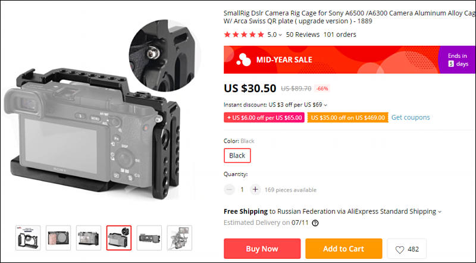Click the estimated delivery help question icon
Image resolution: width=476 pixels, height=263 pixels.
(x=315, y=223)
